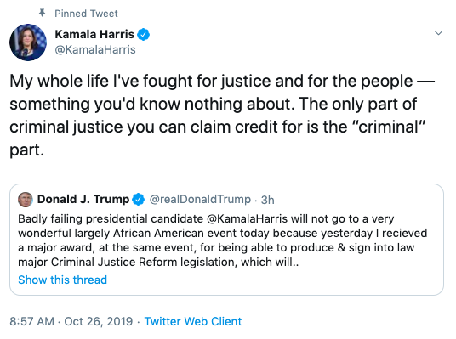
Task: Open the @realDonaldTrump handle
Action: tap(200, 200)
